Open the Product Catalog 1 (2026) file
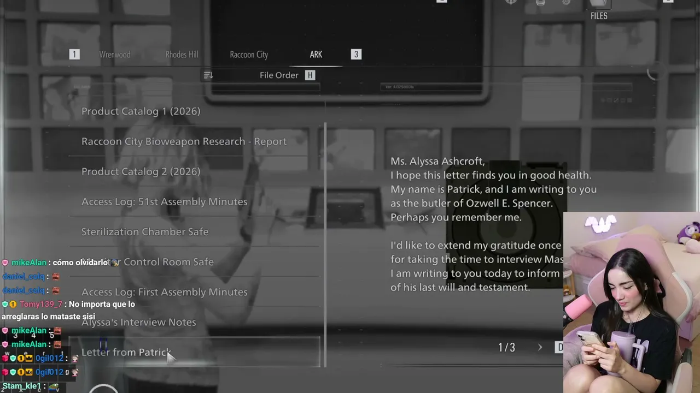Screen dimensions: 700x393 194,111
